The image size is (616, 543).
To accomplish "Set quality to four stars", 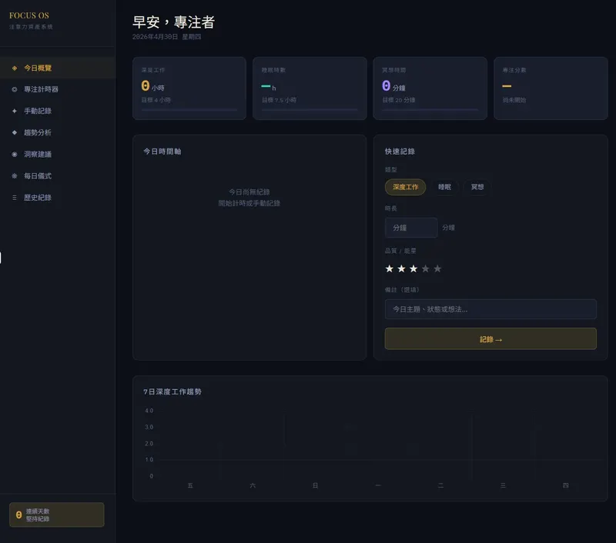I will pyautogui.click(x=426, y=268).
